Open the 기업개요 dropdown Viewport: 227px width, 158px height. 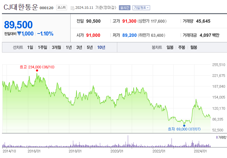tap(141, 8)
